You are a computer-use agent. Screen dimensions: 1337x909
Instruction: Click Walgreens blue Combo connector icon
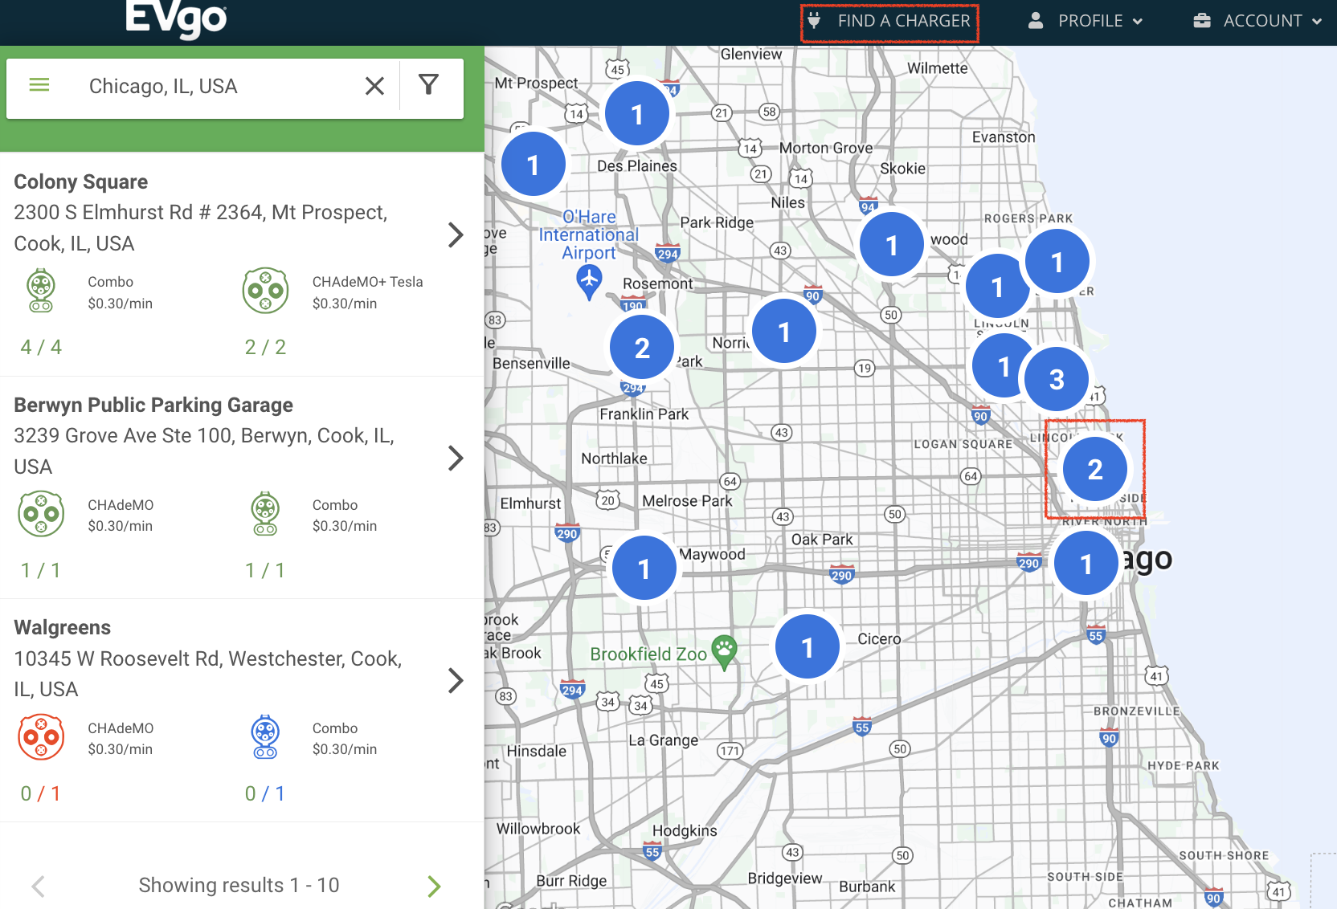pos(265,737)
